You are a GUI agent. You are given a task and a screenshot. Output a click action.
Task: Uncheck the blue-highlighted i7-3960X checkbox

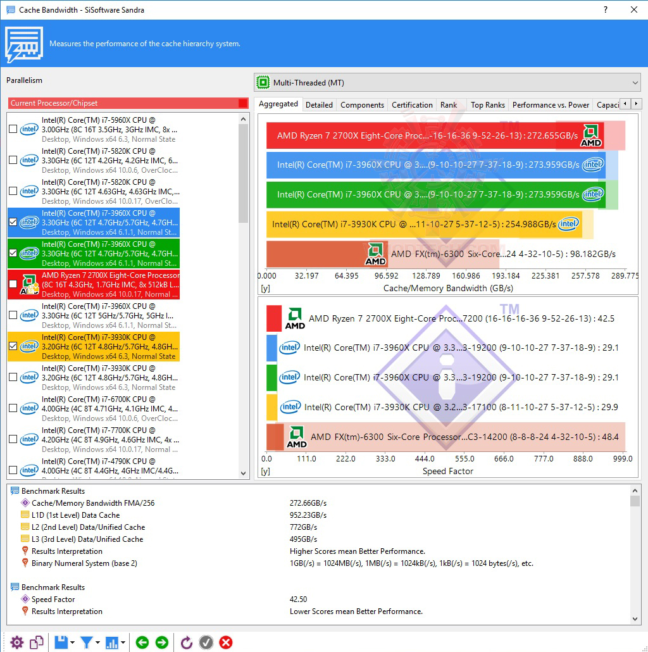[13, 222]
